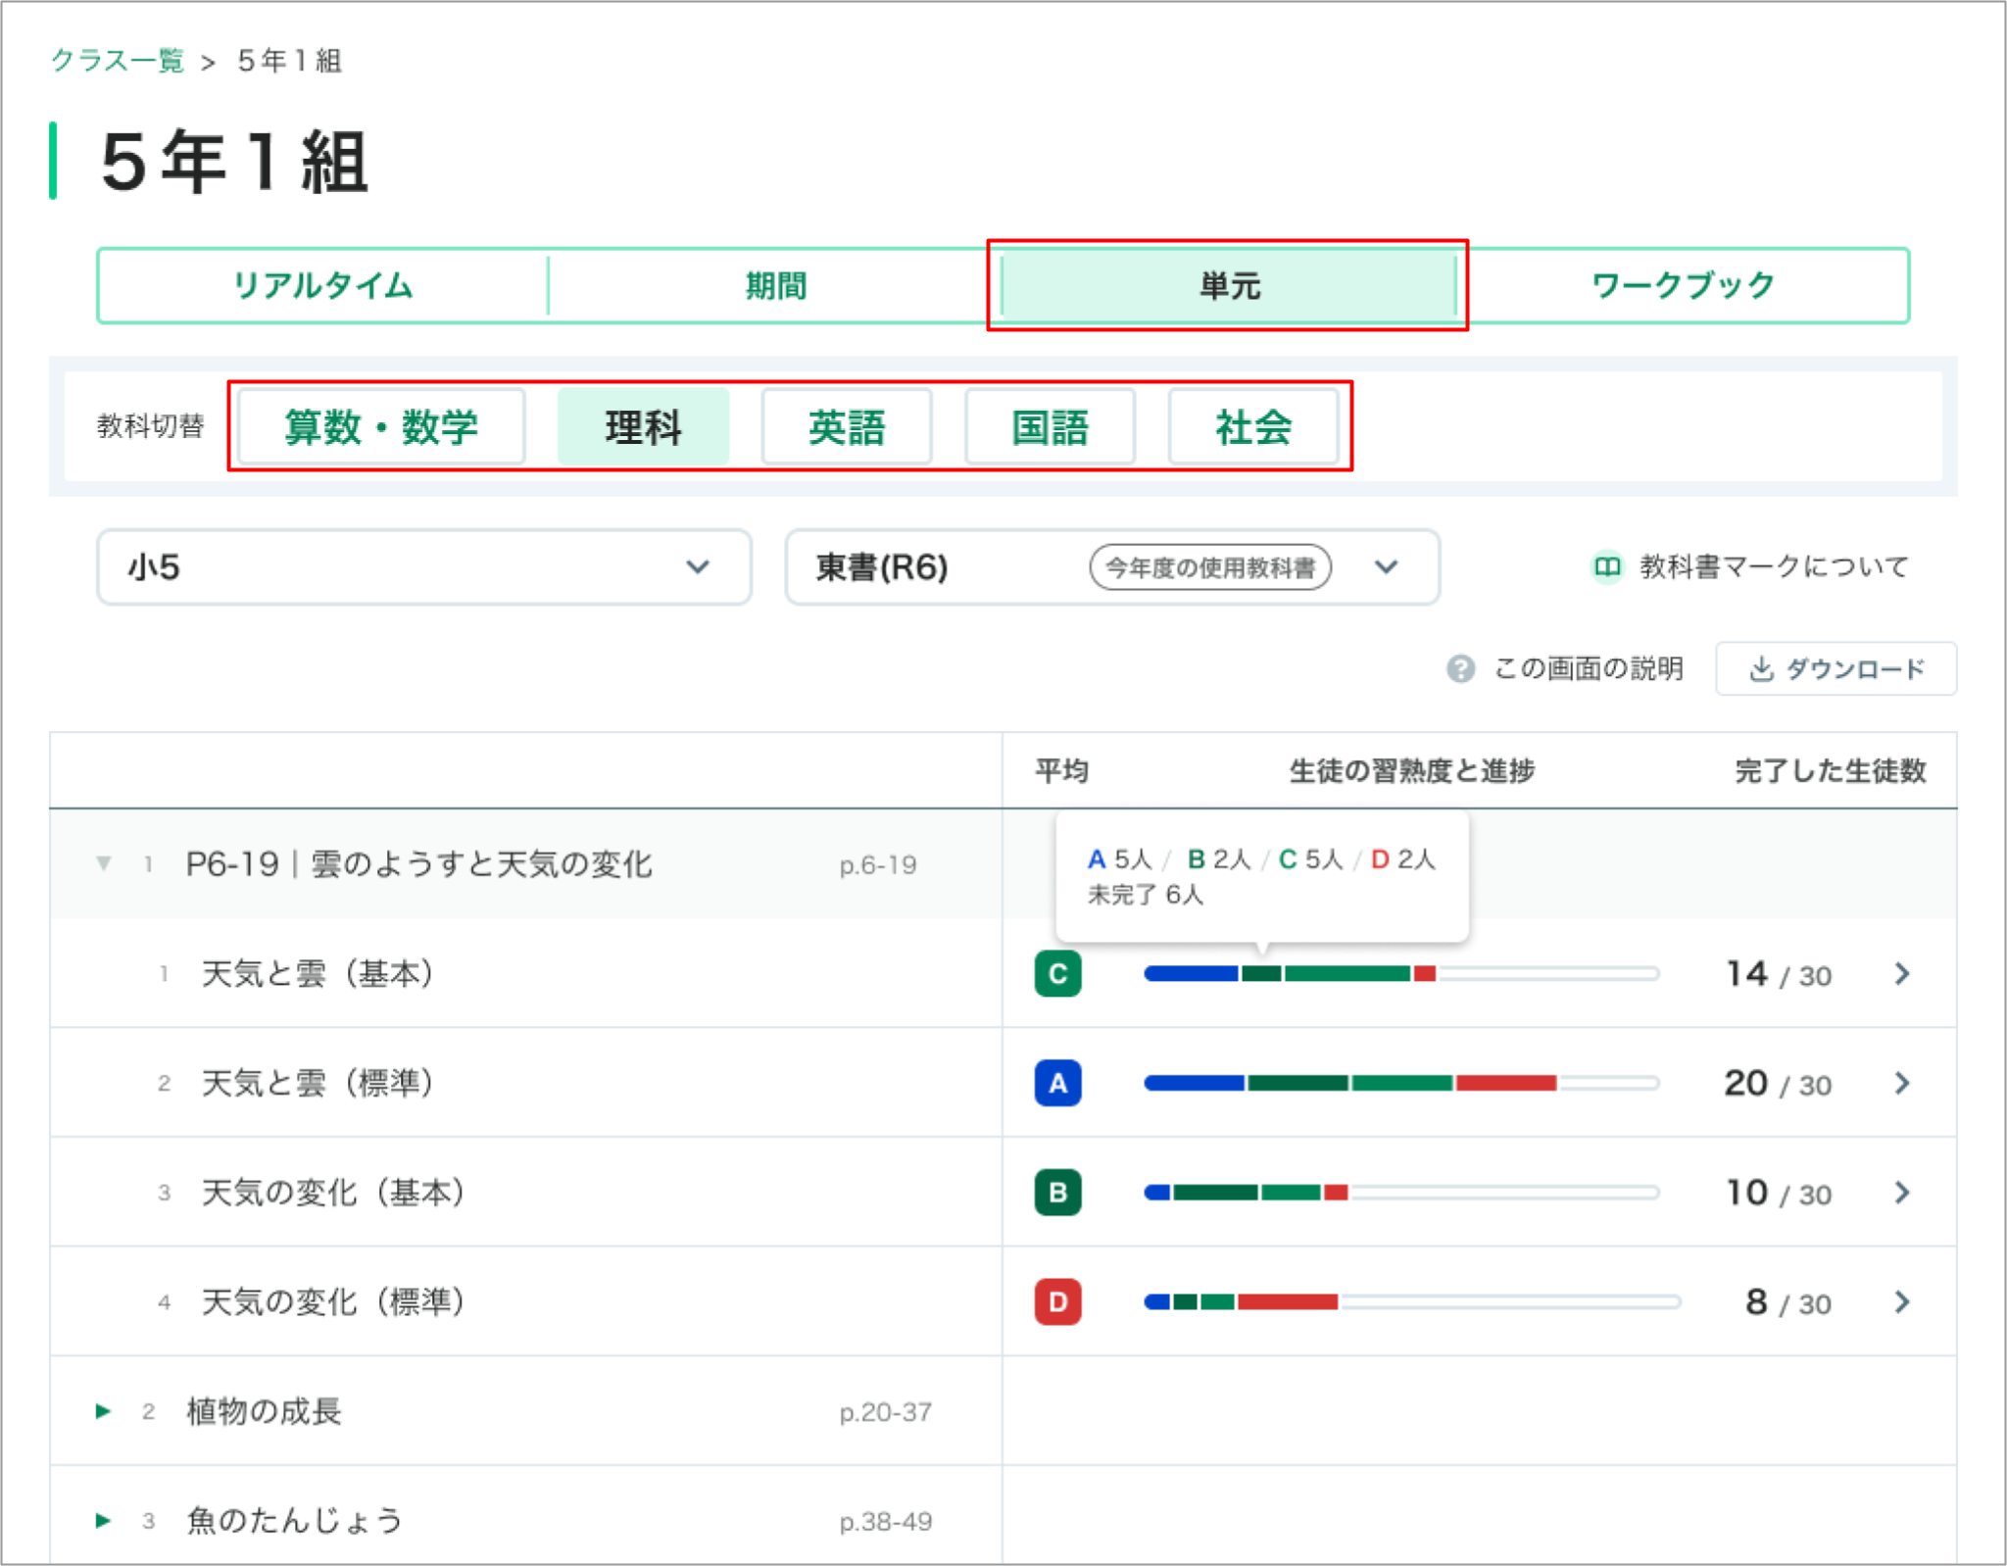Click the 天気の変化（基本） row title
The height and width of the screenshot is (1566, 2007).
click(x=333, y=1193)
